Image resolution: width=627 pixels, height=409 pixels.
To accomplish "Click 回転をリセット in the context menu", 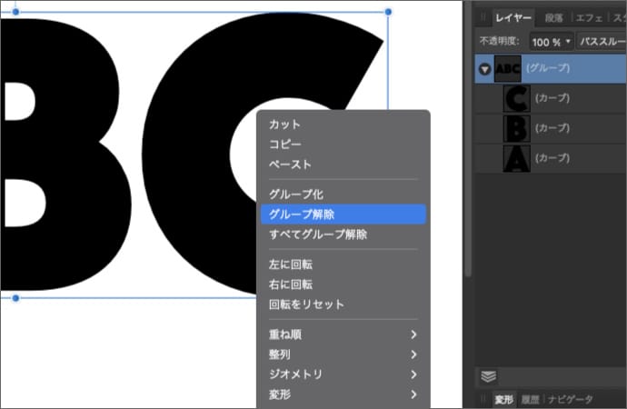I will click(306, 304).
